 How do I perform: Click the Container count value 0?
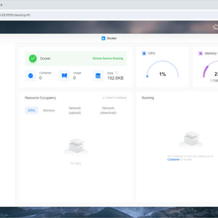coord(40,78)
